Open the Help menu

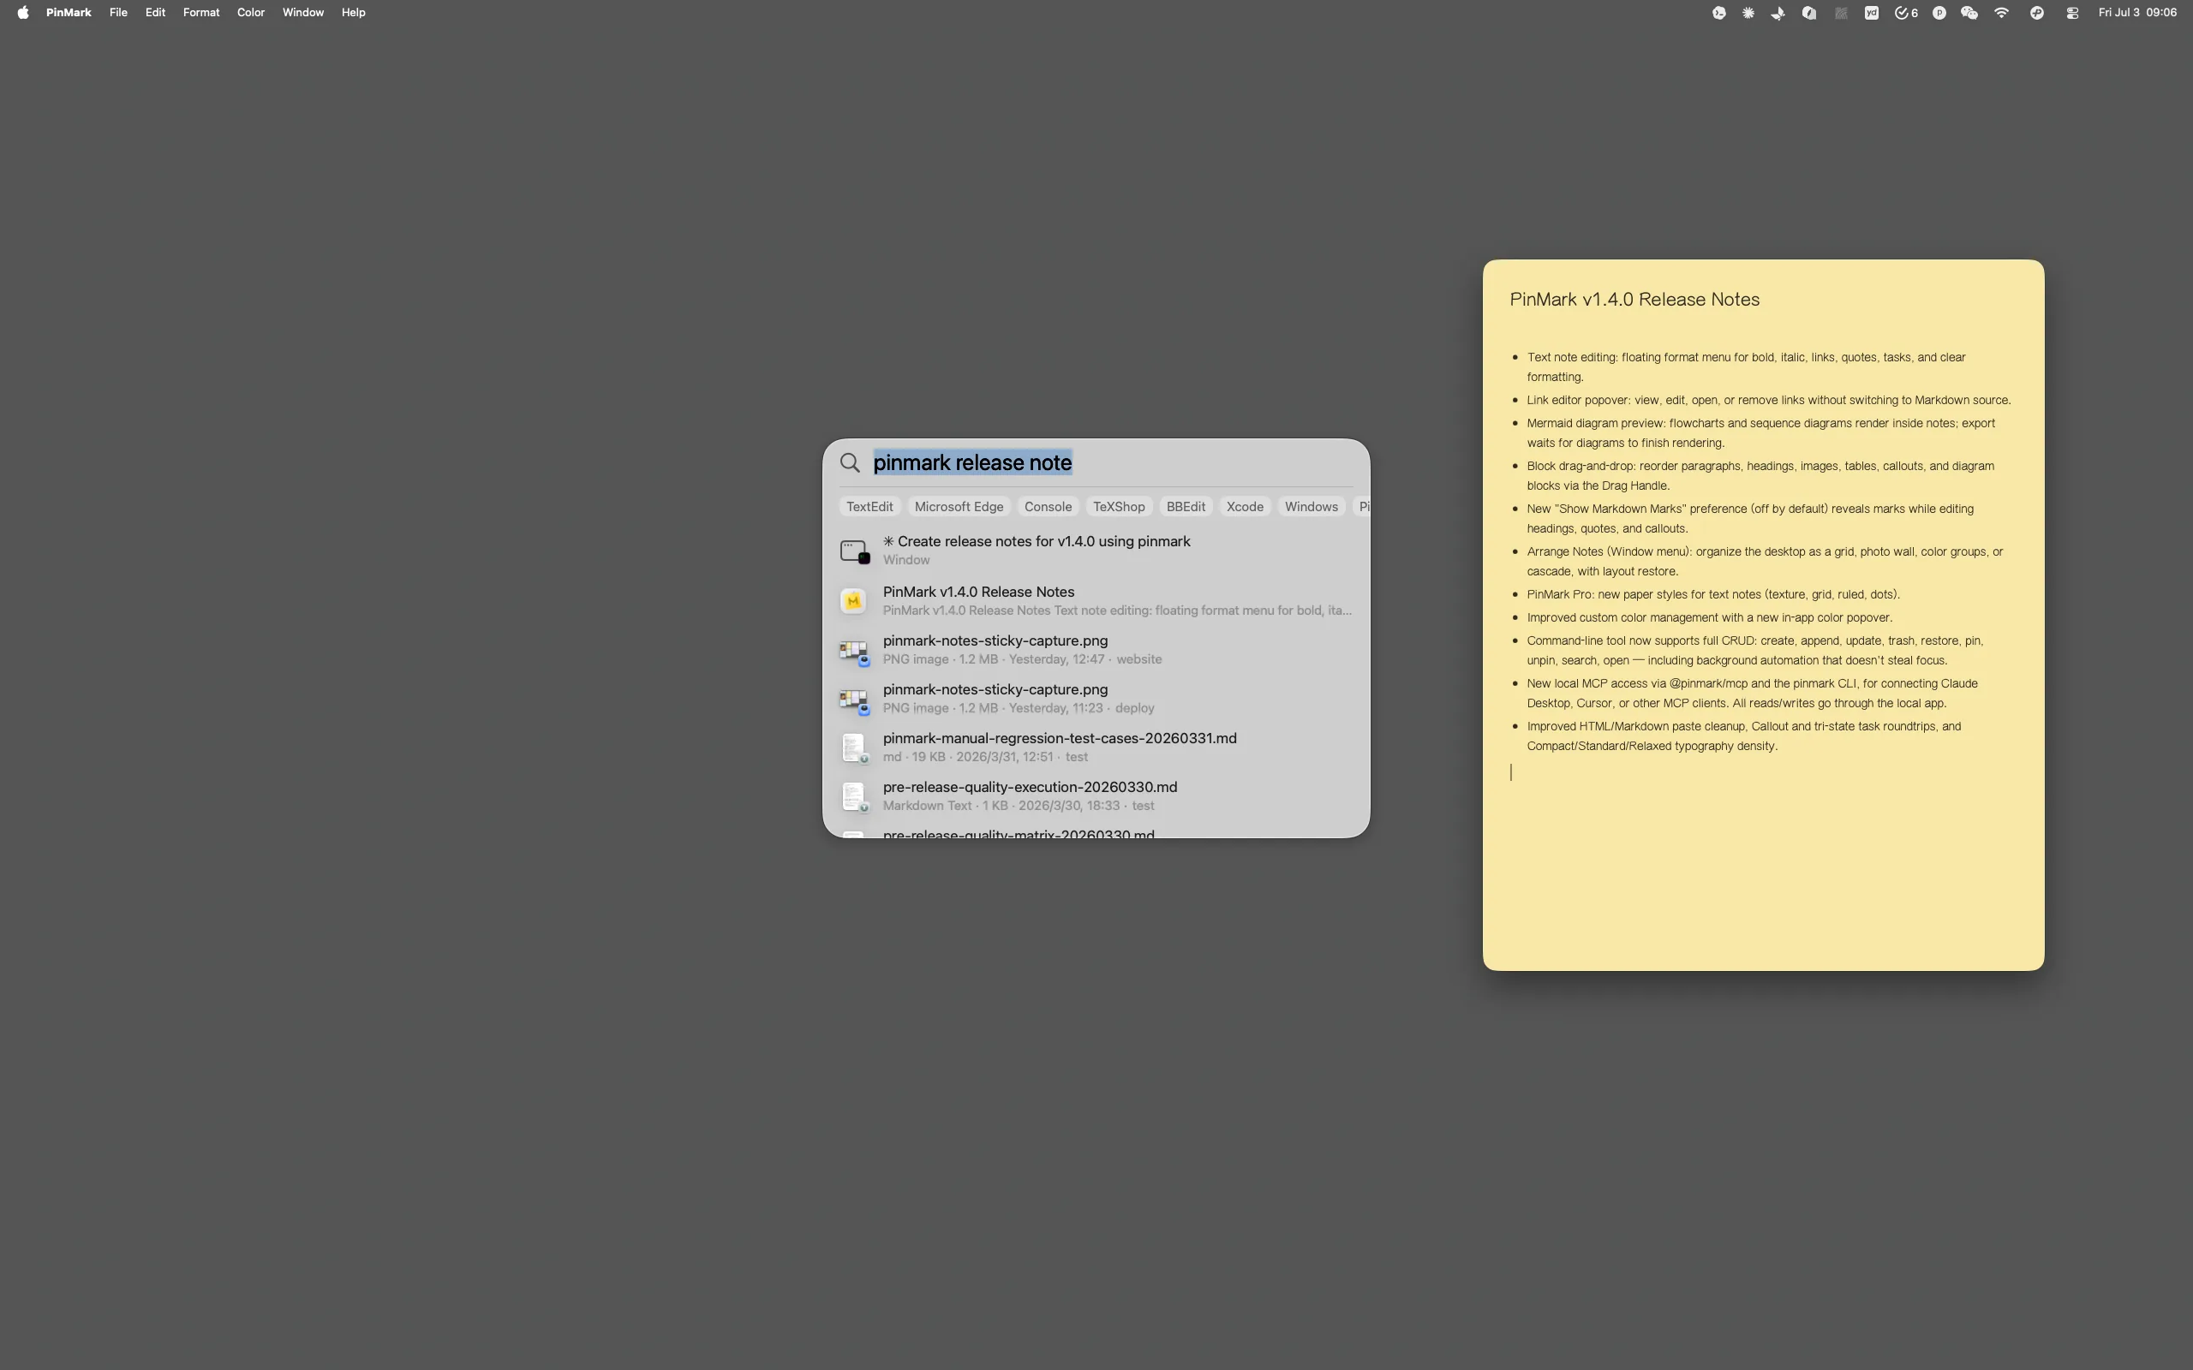click(354, 13)
